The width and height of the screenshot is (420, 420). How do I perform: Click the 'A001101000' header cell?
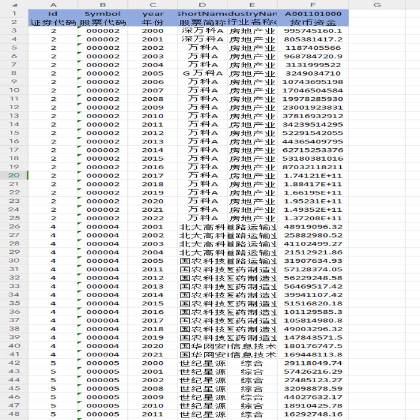(313, 13)
